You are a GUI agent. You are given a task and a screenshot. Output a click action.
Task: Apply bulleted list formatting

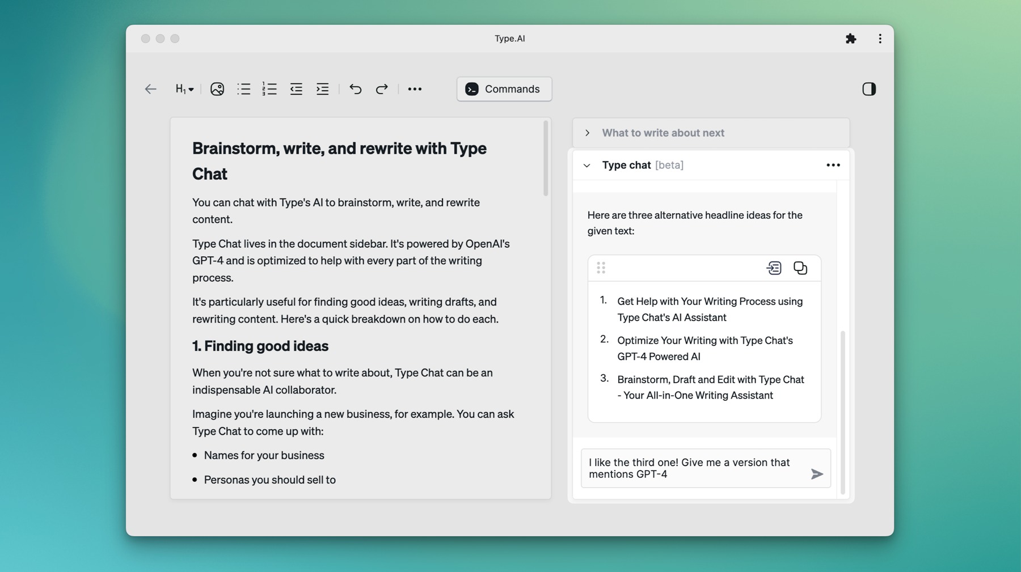point(244,89)
